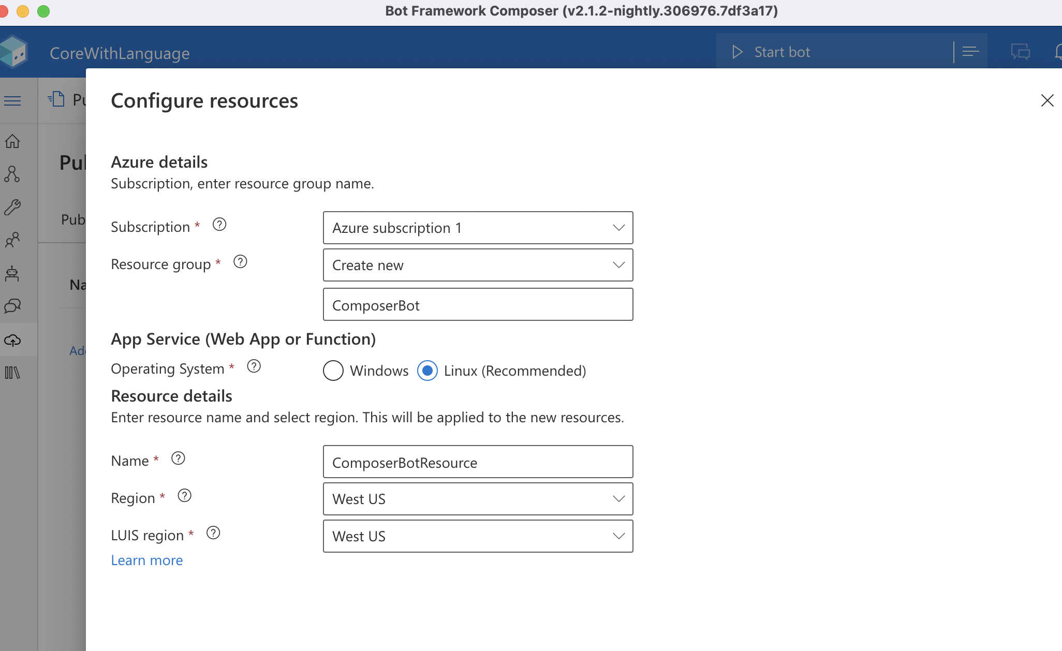Image resolution: width=1062 pixels, height=651 pixels.
Task: Open the Resource group dropdown
Action: click(478, 265)
